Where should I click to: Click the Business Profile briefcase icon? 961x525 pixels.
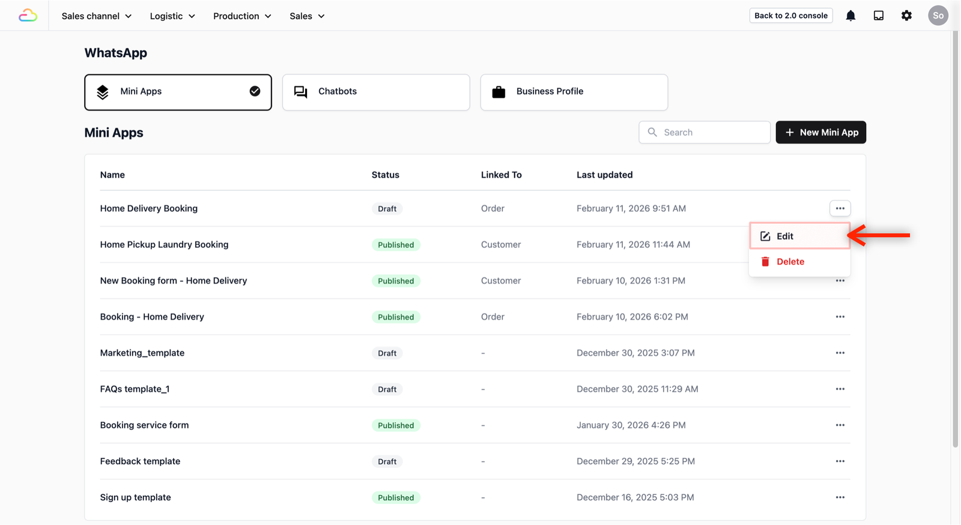[499, 92]
